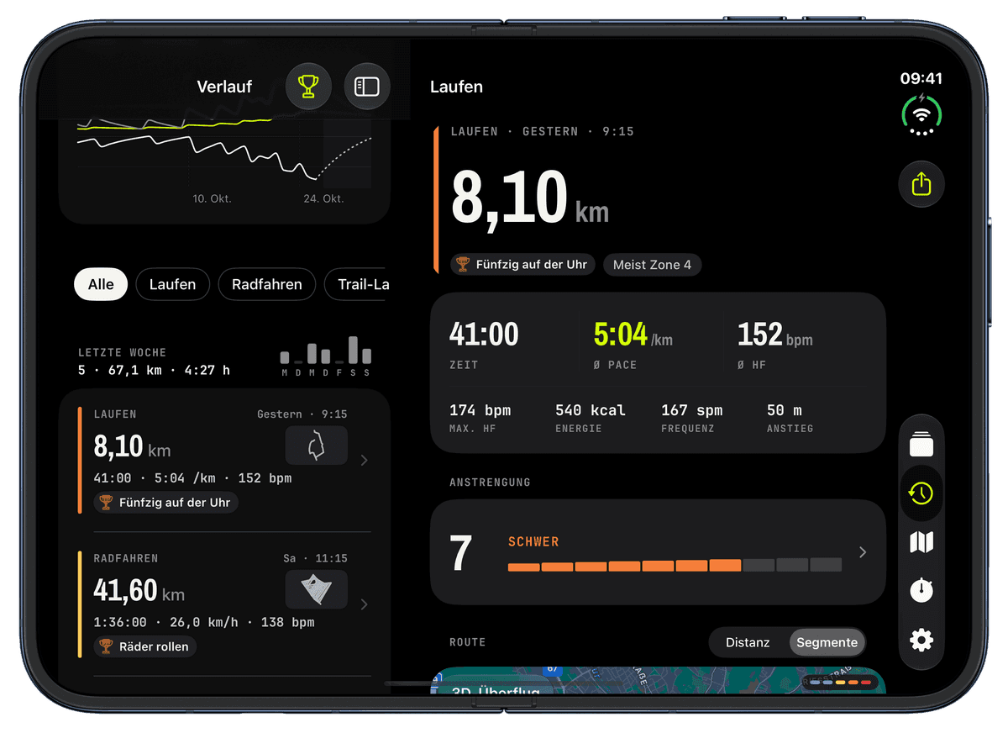Open the folded map icon in the side rail
This screenshot has width=1008, height=733.
pyautogui.click(x=921, y=542)
